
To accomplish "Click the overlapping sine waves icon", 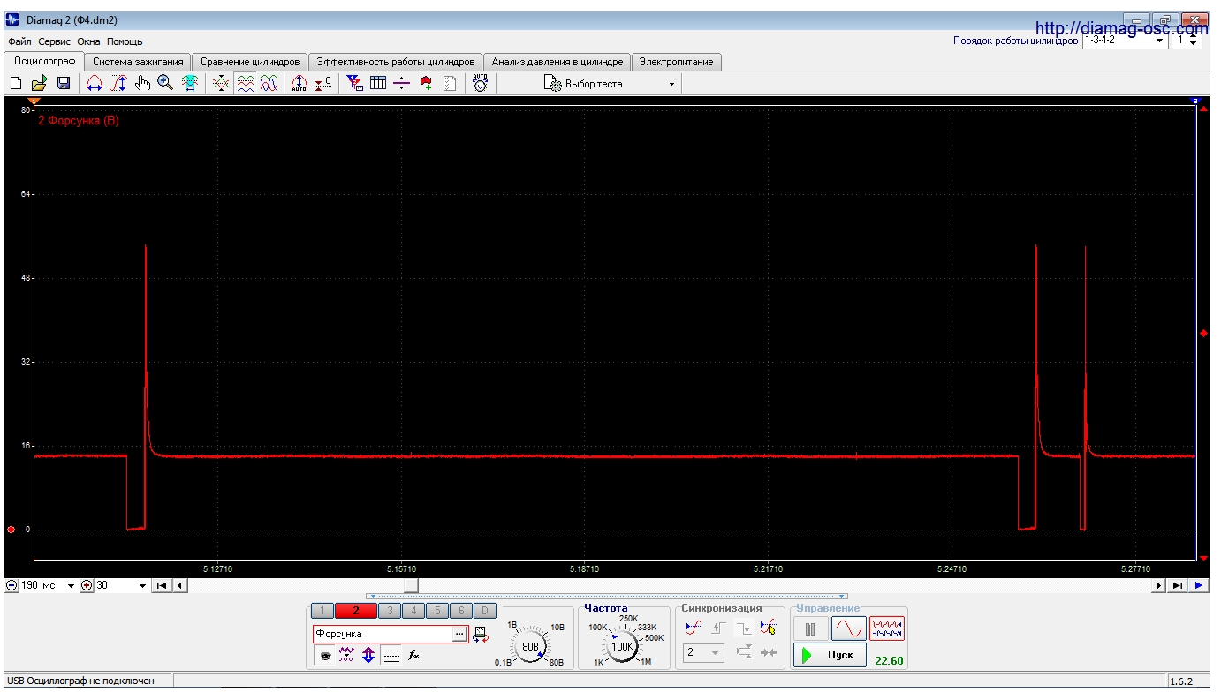I will [x=269, y=84].
